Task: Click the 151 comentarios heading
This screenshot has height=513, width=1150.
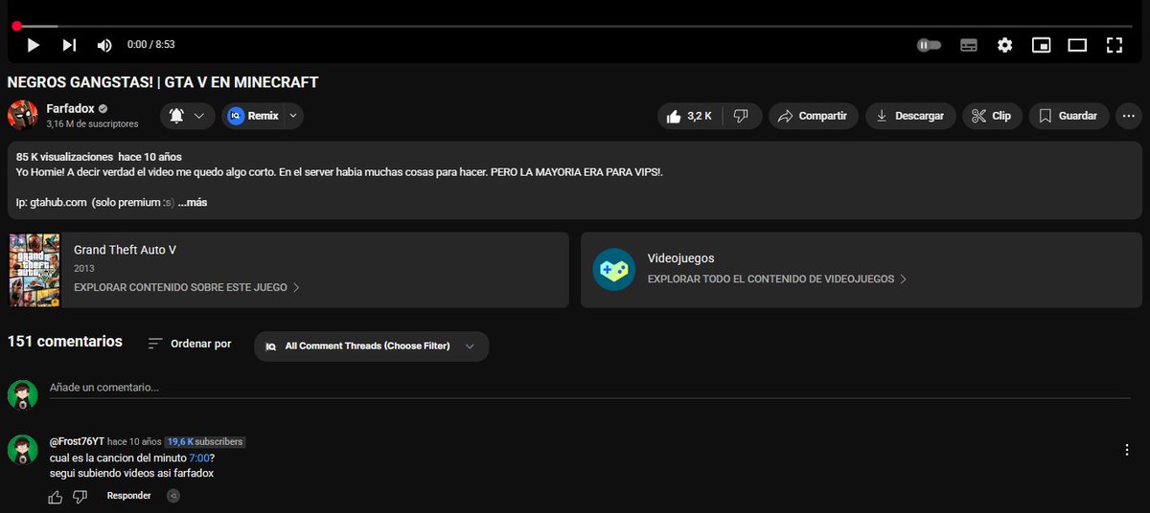Action: pos(65,342)
